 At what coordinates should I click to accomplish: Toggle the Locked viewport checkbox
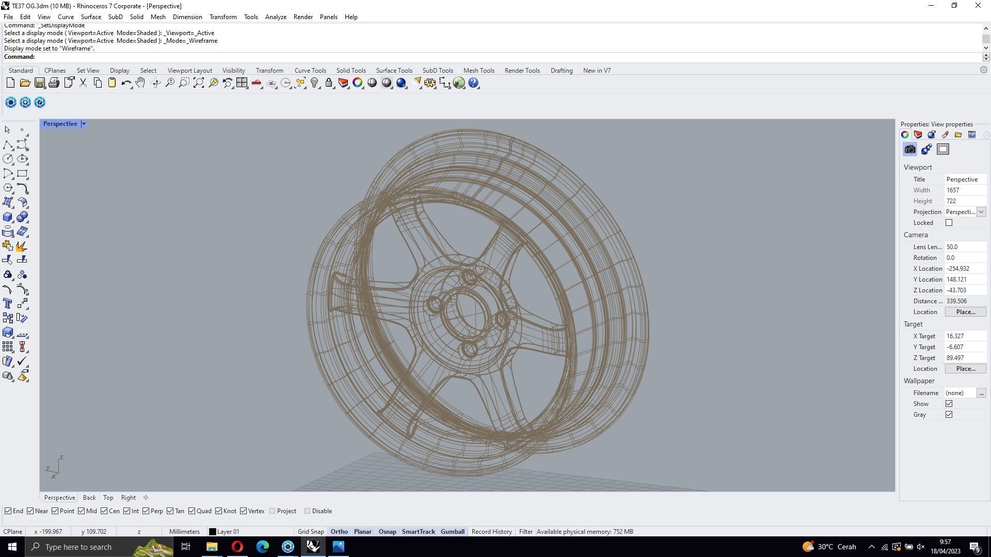pos(949,223)
